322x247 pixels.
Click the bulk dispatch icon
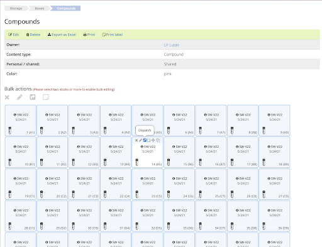(x=33, y=97)
